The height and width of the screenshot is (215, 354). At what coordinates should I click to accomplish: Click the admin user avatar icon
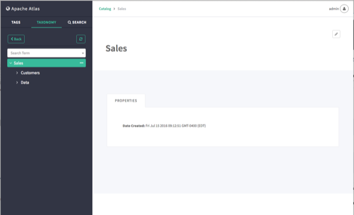pos(345,9)
